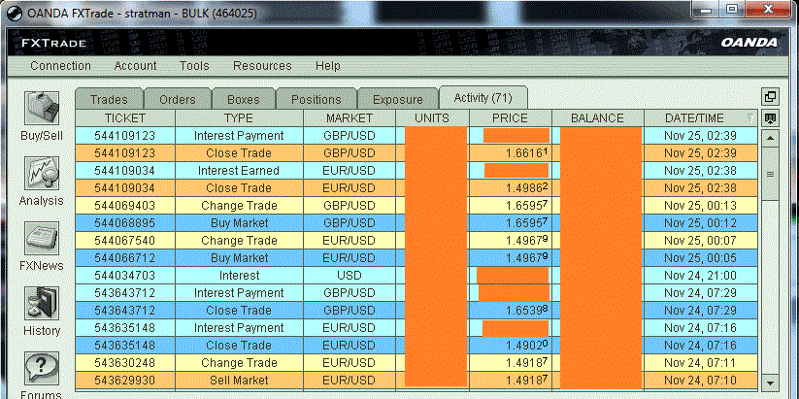Select the Activity (71) tab
The image size is (799, 399).
[483, 97]
